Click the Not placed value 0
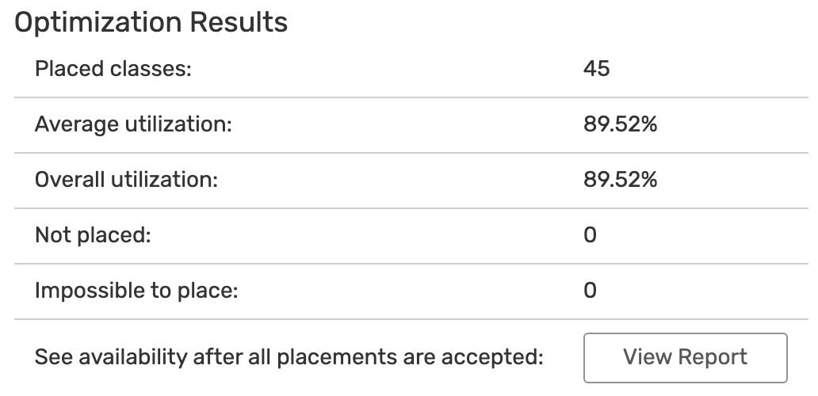The width and height of the screenshot is (818, 396). [590, 235]
